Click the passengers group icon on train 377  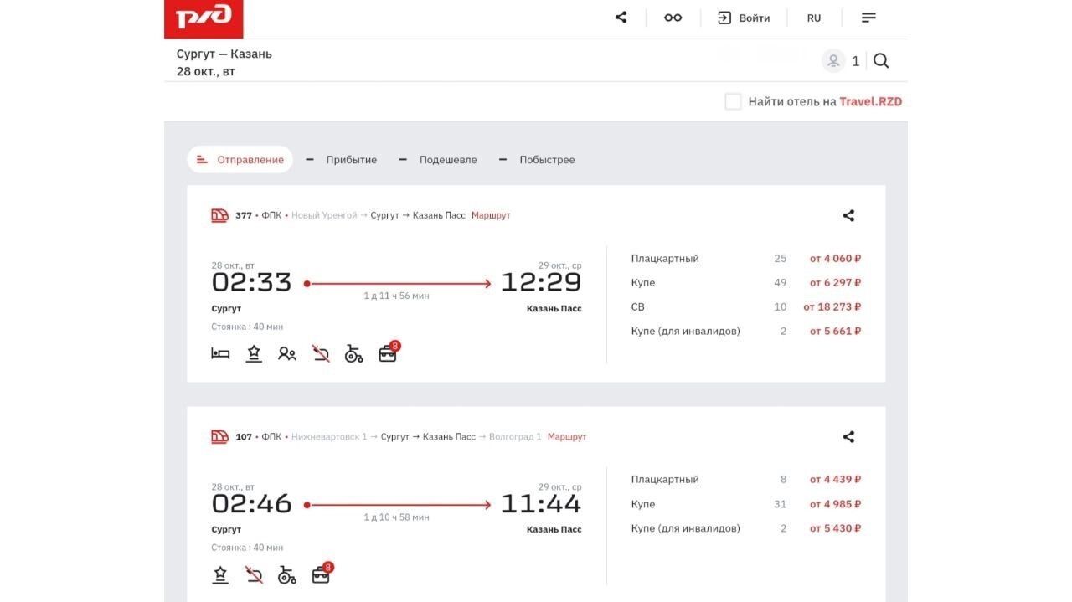pyautogui.click(x=287, y=354)
